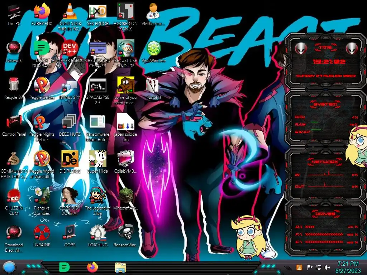
Task: Show hidden tray icons via striped arrow
Action: point(288,268)
